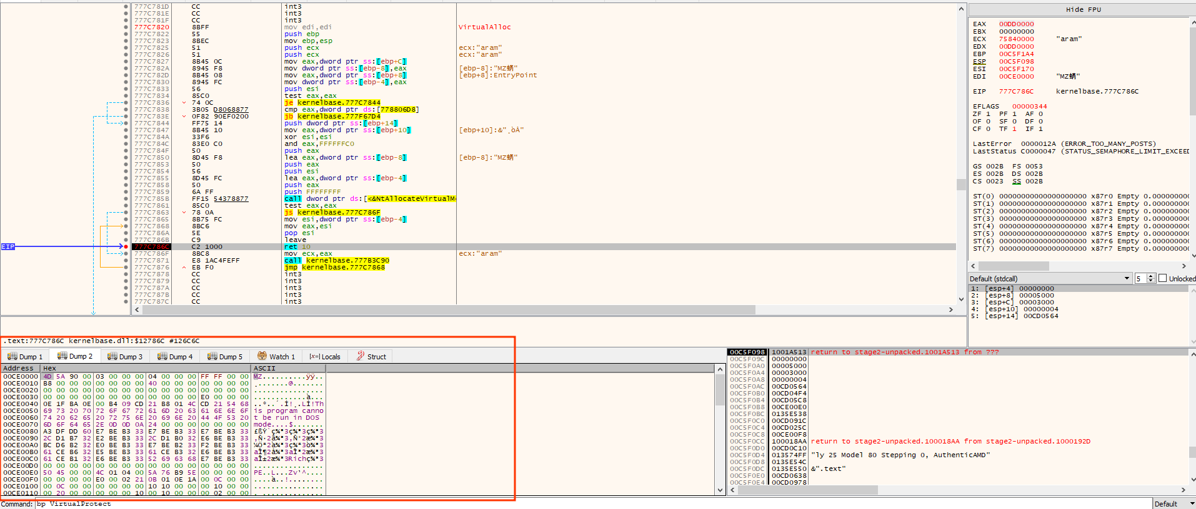Click the jump indicator next to 'js kernelbase.777C786F'
Screen dimensions: 1196x509
click(x=184, y=213)
